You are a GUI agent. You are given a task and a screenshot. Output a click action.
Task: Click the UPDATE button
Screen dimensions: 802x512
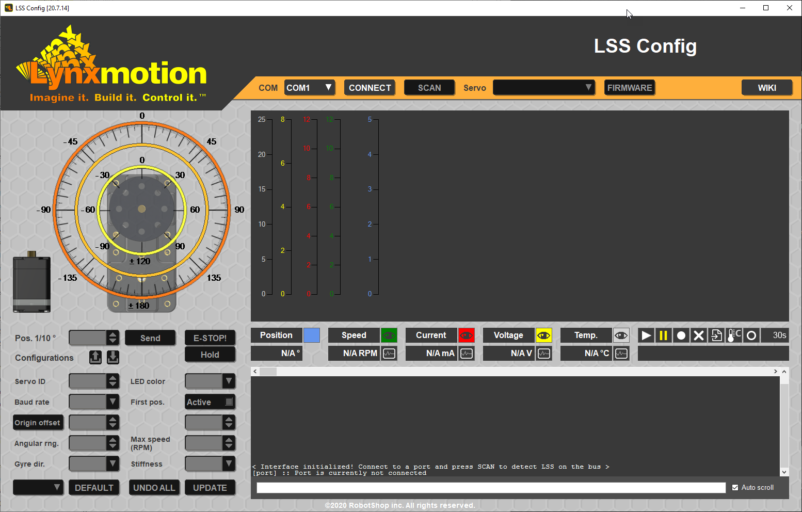[x=210, y=487]
